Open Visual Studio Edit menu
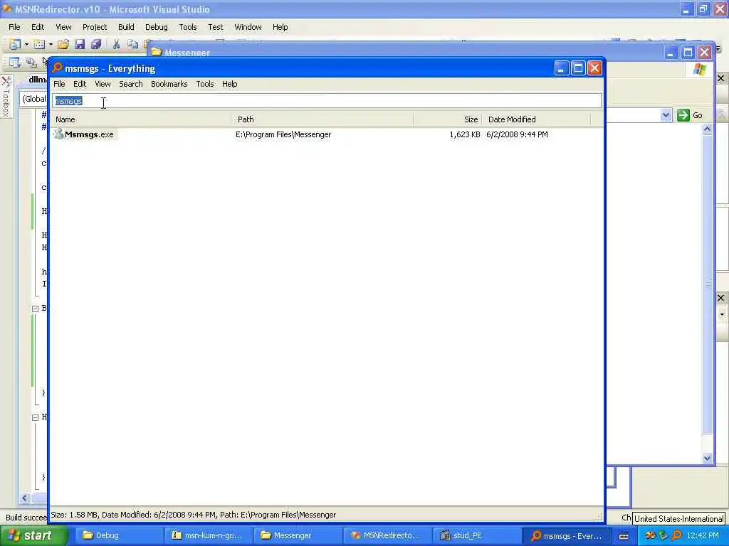Screen dimensions: 729x546 click(38, 27)
